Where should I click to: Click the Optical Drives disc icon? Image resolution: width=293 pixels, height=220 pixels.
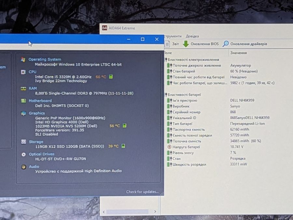(x=23, y=154)
